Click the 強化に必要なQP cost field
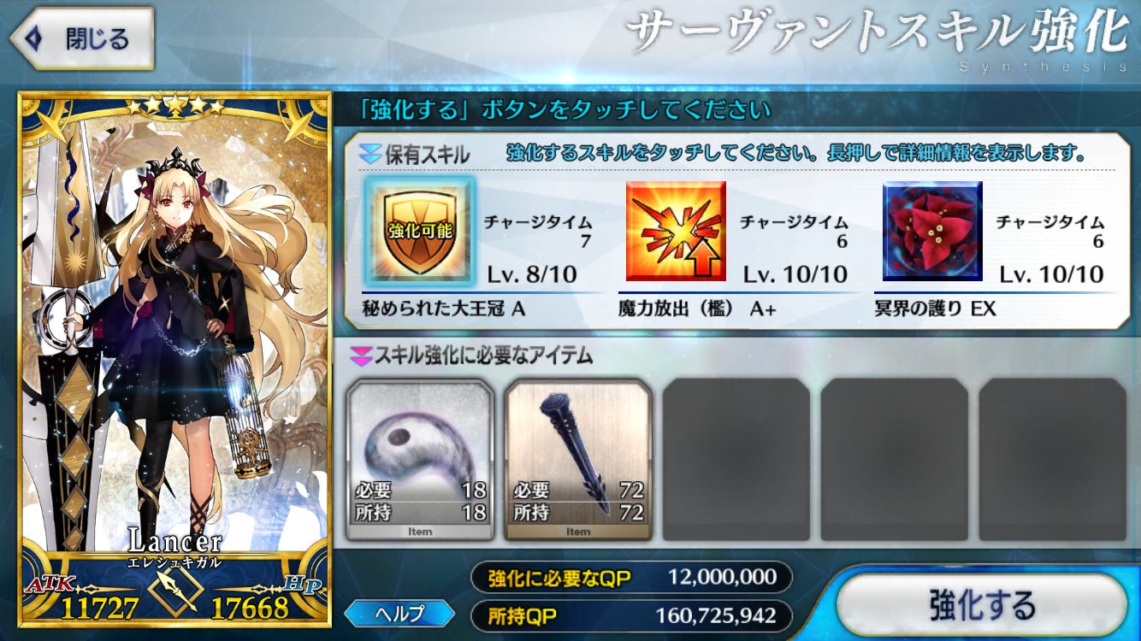Screen dimensions: 1141x641 [x=631, y=578]
